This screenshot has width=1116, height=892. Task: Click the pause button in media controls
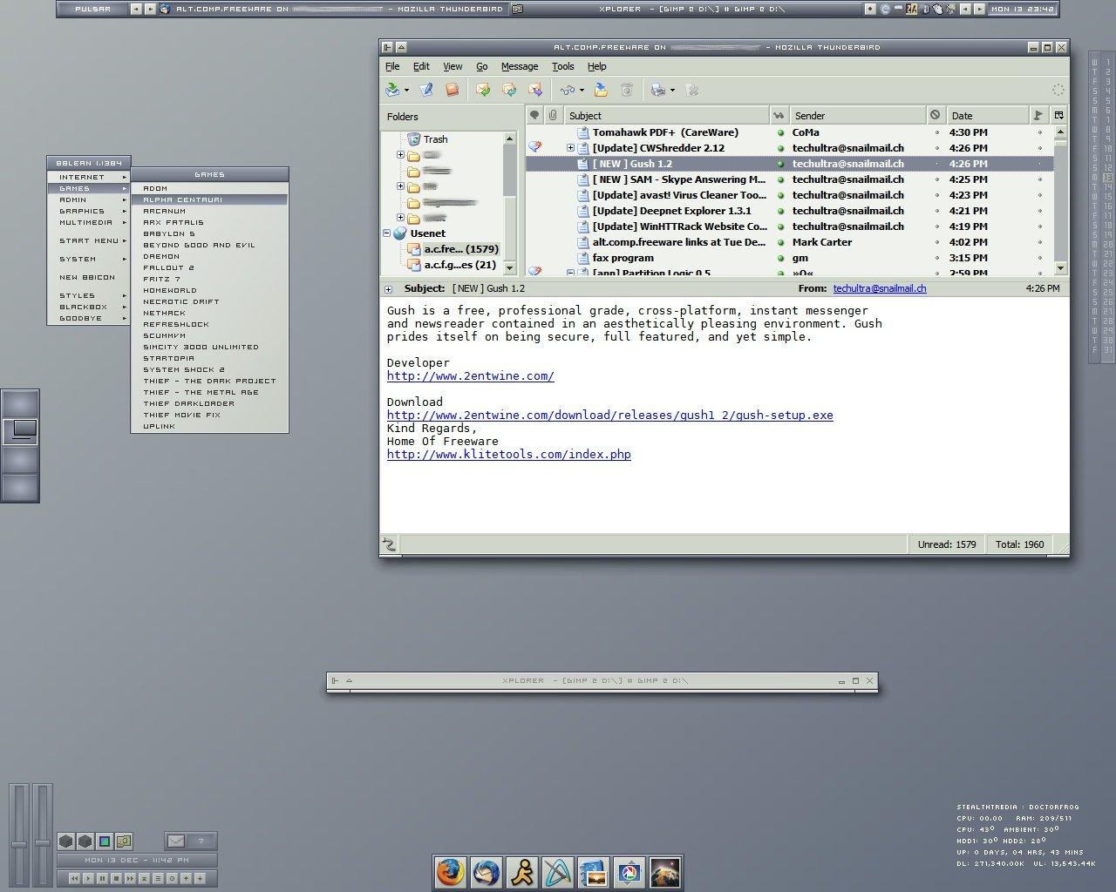coord(102,878)
